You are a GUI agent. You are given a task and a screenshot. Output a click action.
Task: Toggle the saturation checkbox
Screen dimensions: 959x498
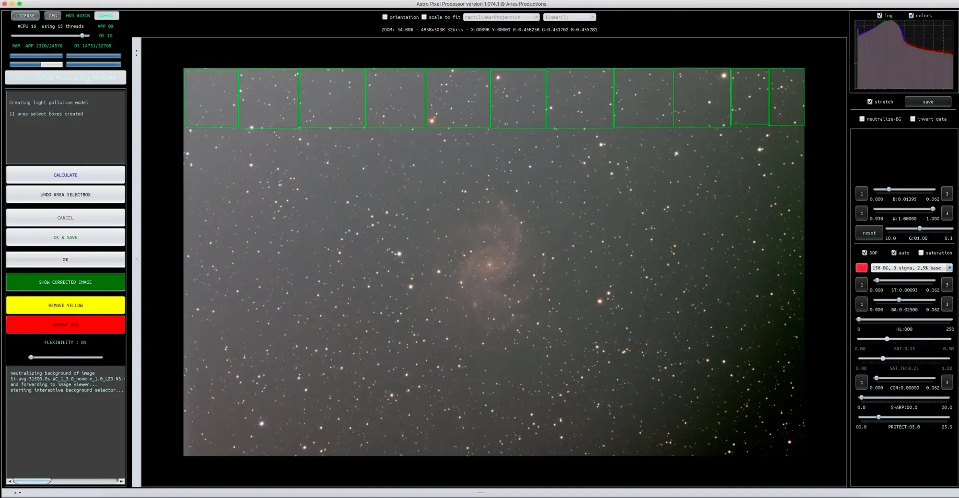[921, 253]
